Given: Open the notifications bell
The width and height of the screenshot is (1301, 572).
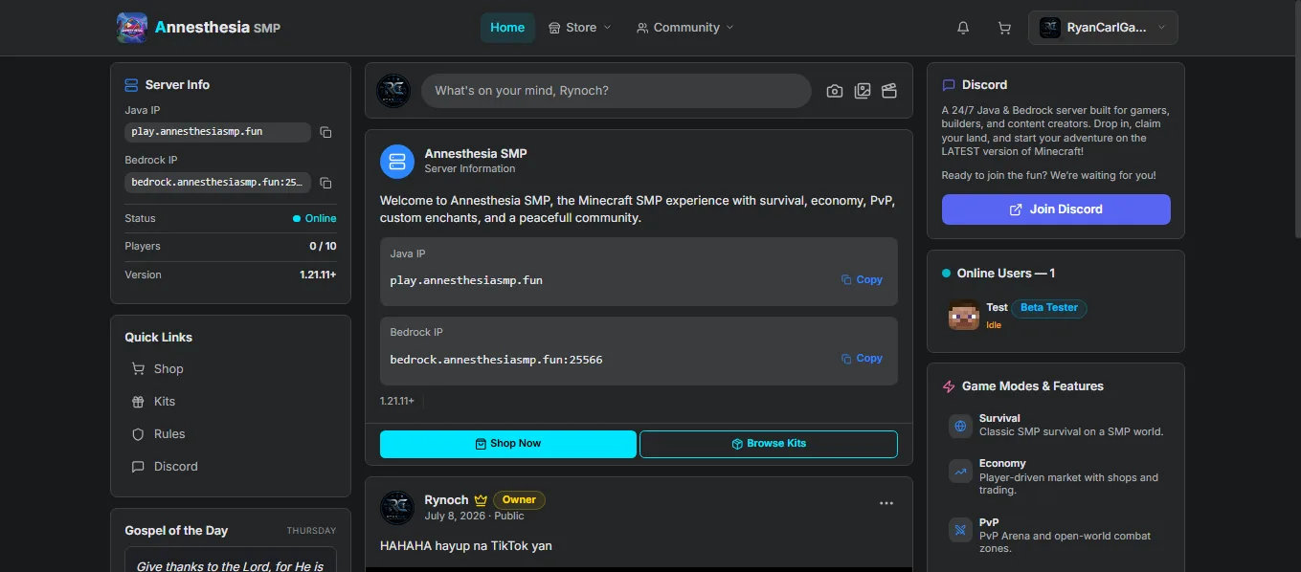Looking at the screenshot, I should click(963, 28).
